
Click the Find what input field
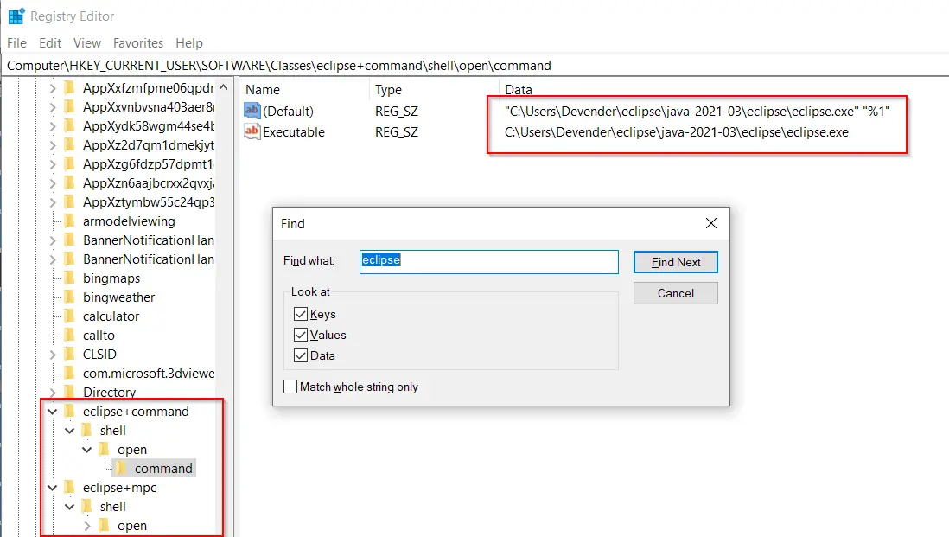point(488,262)
